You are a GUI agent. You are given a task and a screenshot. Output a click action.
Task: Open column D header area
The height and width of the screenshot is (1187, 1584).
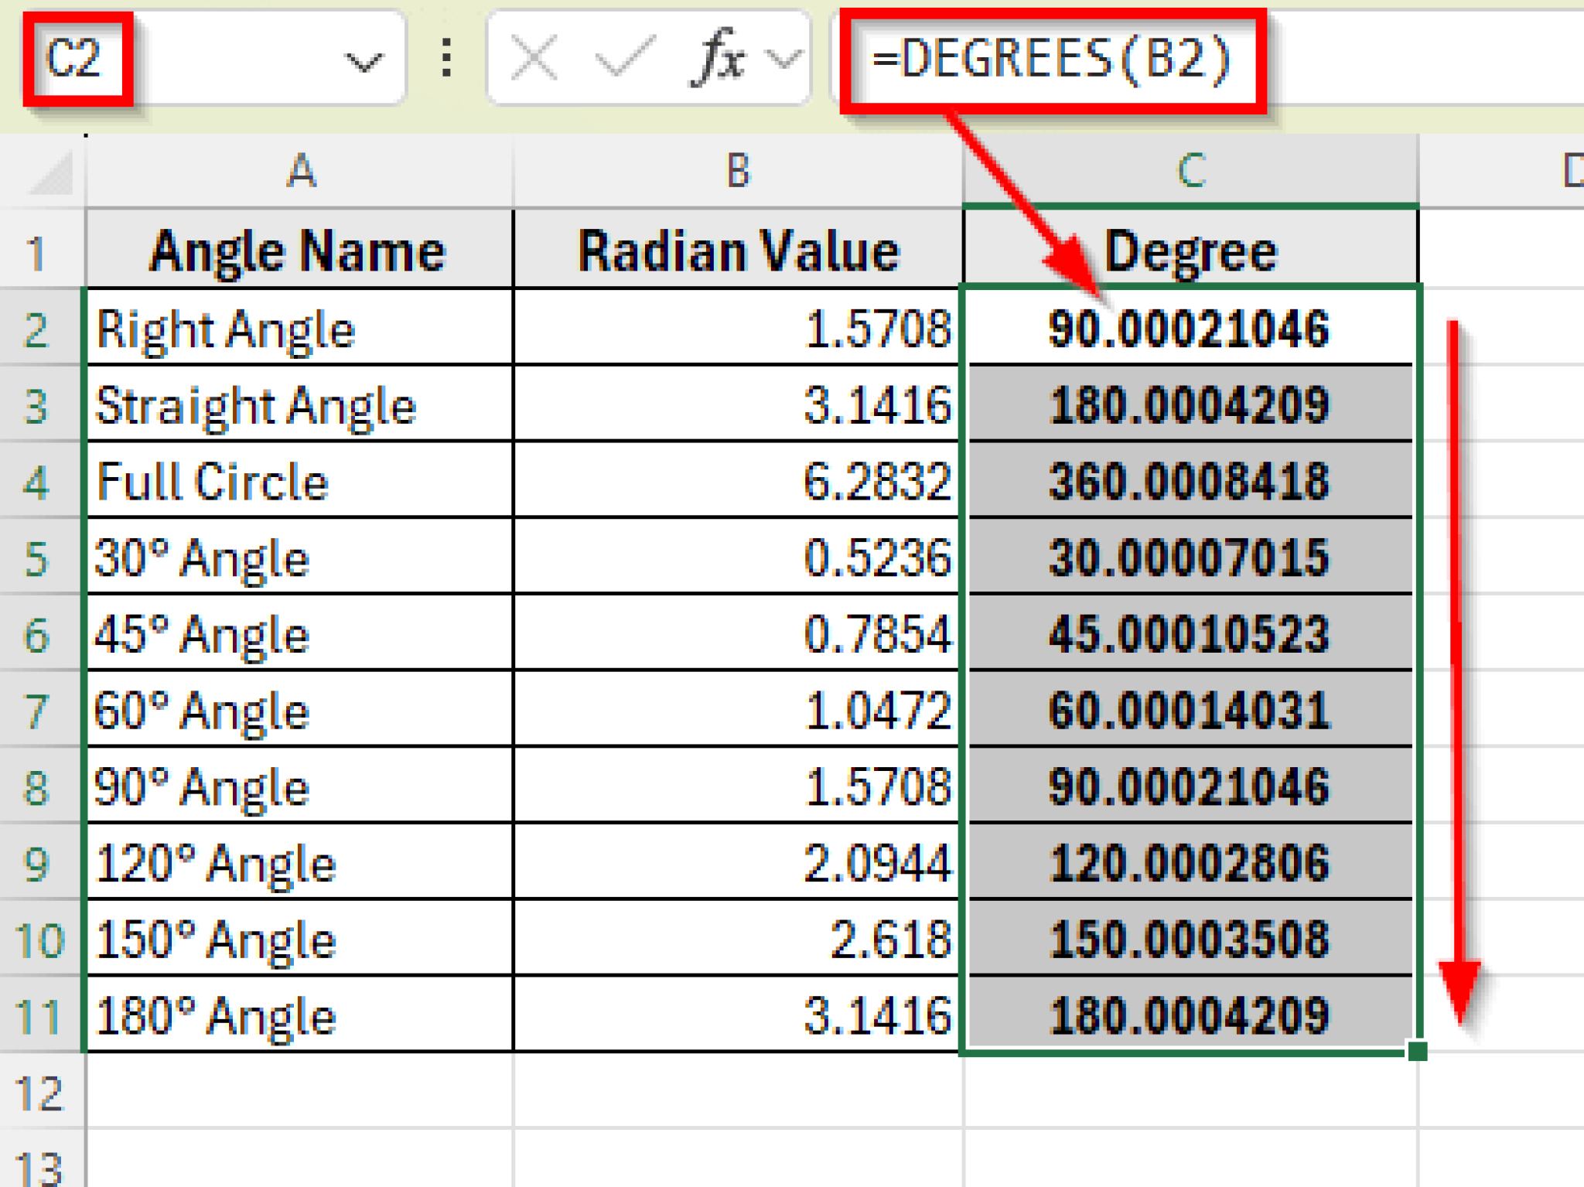1570,172
